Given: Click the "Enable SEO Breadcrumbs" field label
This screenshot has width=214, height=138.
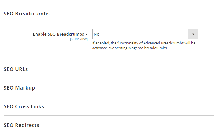Looking at the screenshot, I should coord(58,34).
